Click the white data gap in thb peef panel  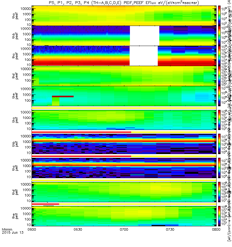pyautogui.click(x=144, y=36)
